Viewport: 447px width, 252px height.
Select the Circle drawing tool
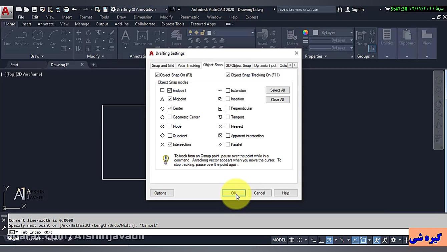(38, 37)
